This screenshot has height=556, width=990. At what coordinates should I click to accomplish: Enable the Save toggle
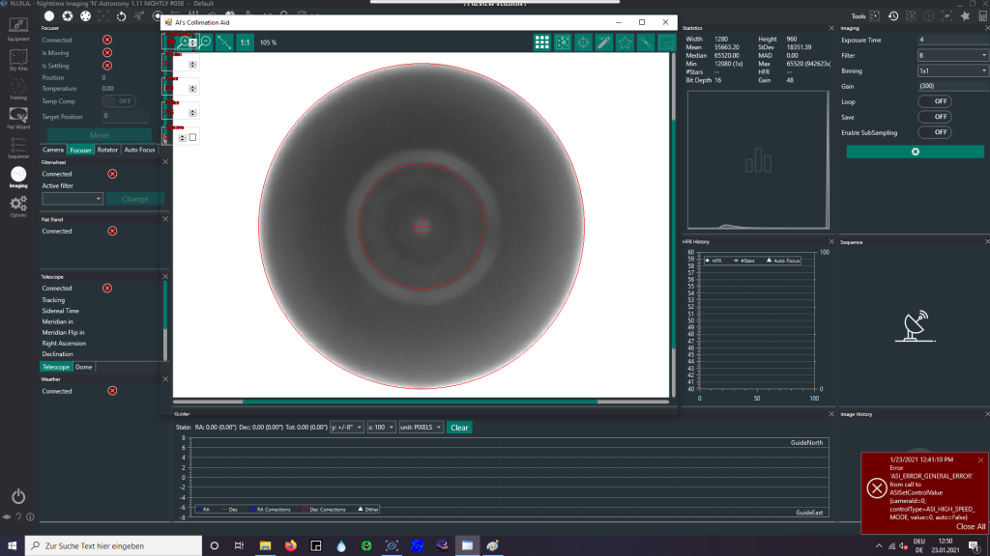(935, 117)
